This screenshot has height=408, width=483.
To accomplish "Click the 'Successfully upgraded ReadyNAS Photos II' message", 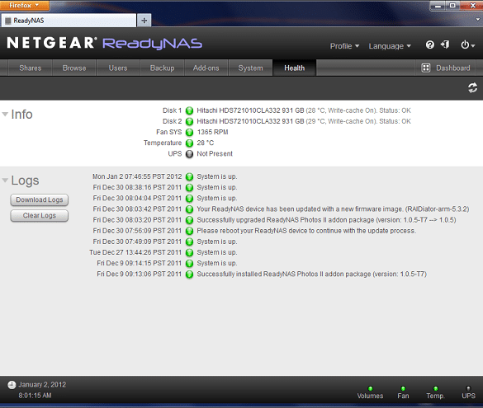I will pos(326,220).
